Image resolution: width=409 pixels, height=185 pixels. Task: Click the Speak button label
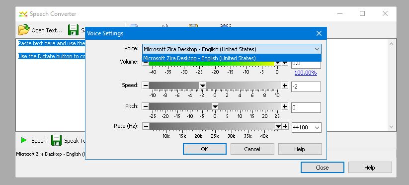[39, 141]
